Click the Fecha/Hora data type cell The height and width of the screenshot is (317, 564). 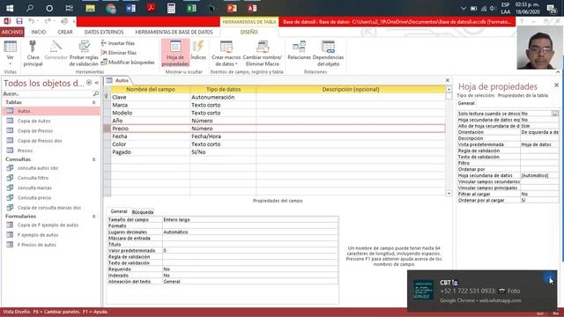tap(223, 136)
